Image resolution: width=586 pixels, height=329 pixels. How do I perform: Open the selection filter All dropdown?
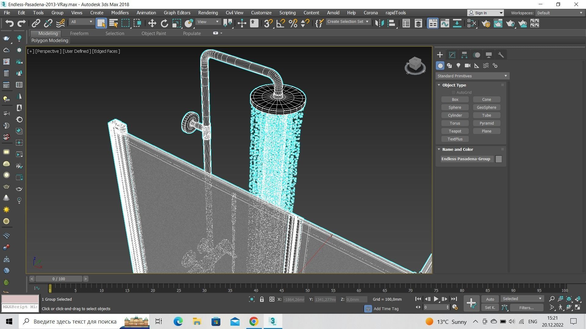click(81, 22)
